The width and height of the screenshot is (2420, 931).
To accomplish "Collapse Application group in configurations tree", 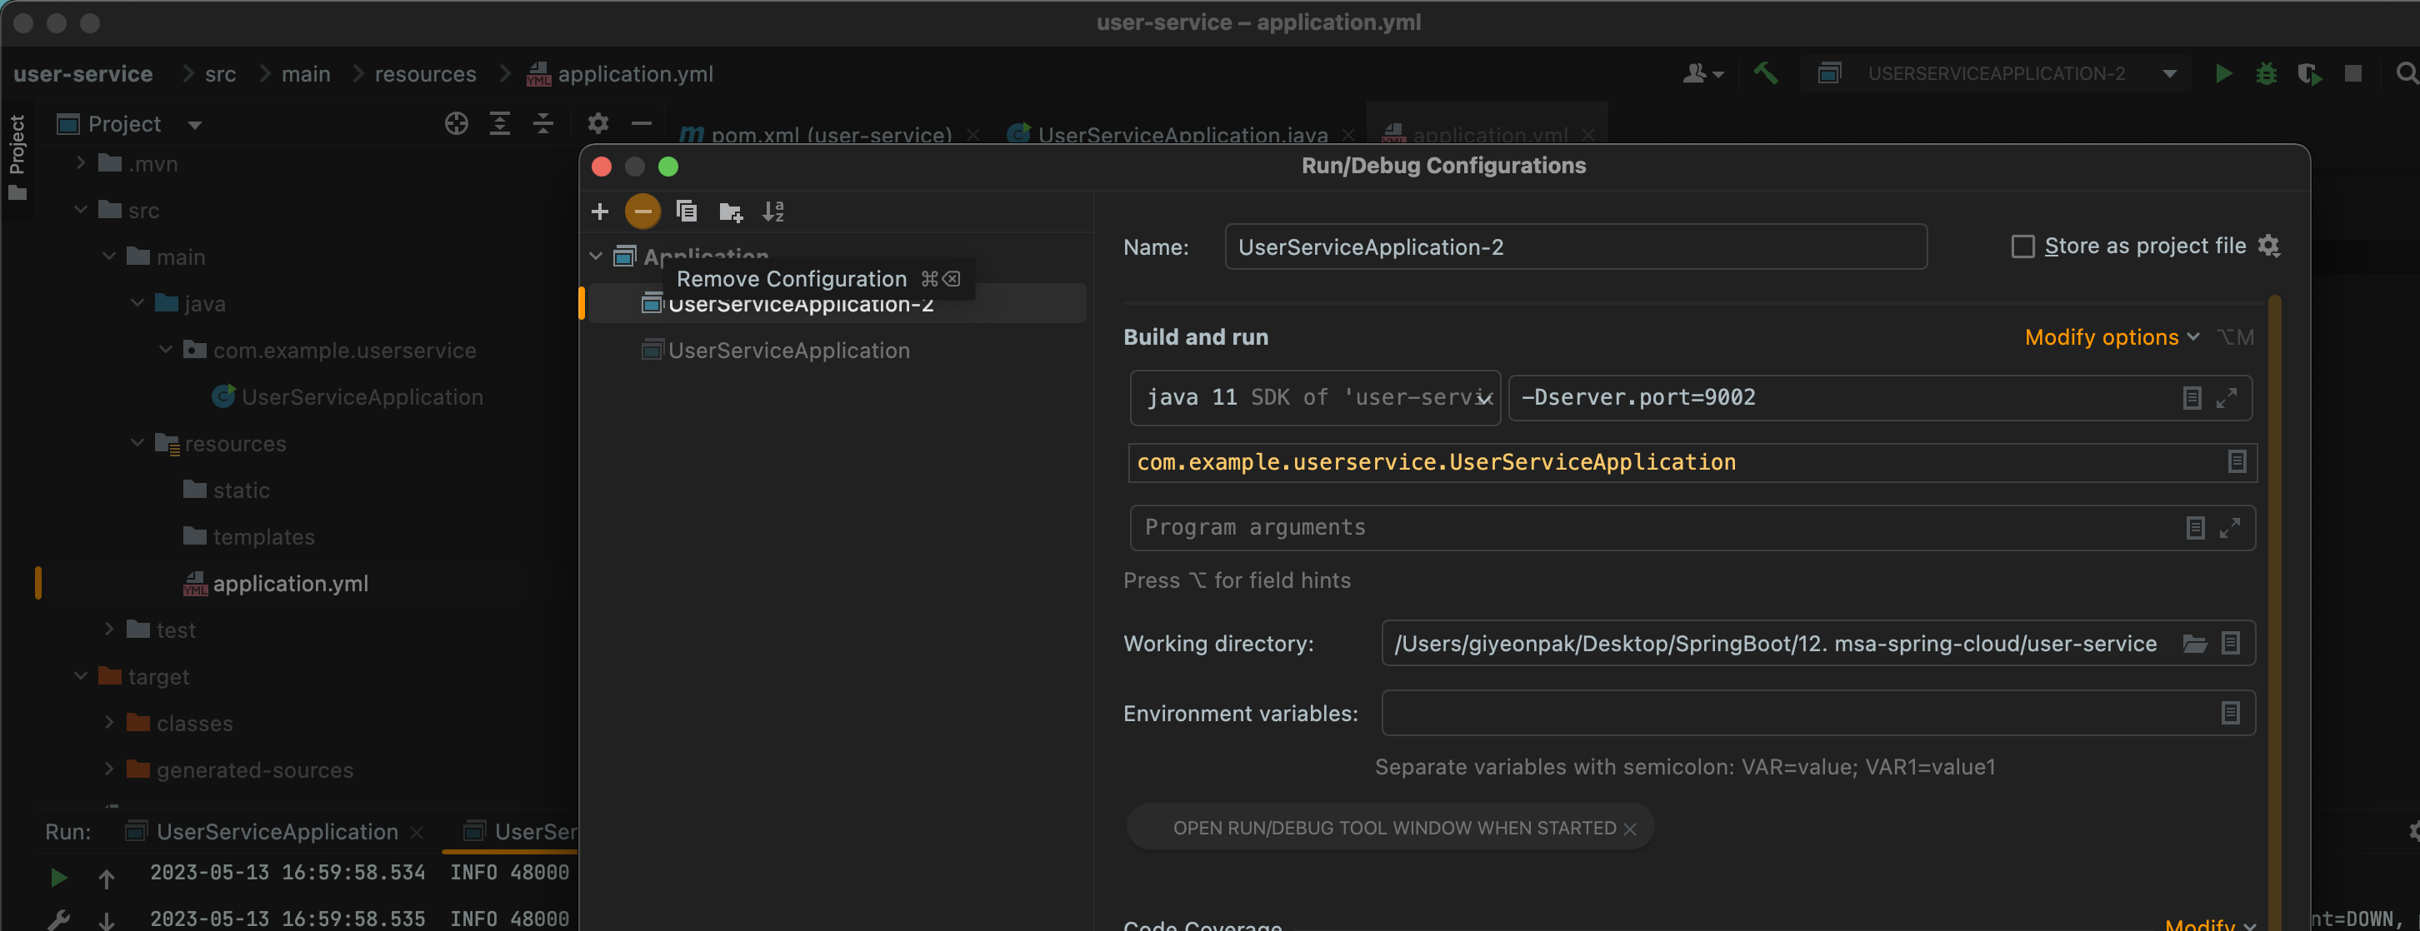I will click(596, 256).
